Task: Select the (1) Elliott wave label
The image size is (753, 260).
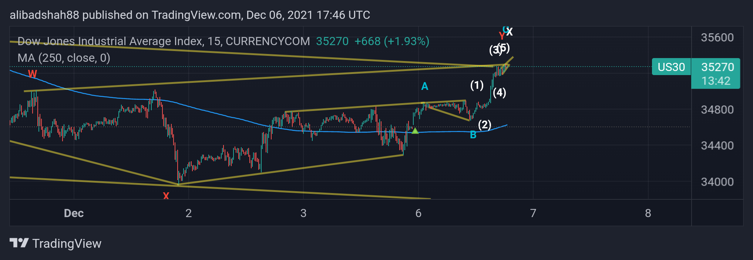Action: pyautogui.click(x=477, y=85)
